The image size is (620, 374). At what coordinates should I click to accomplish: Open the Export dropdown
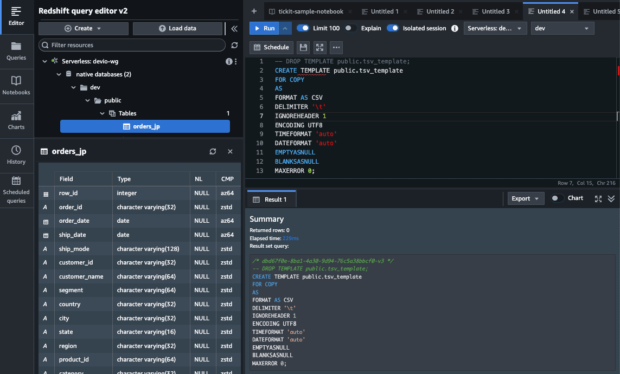coord(526,198)
